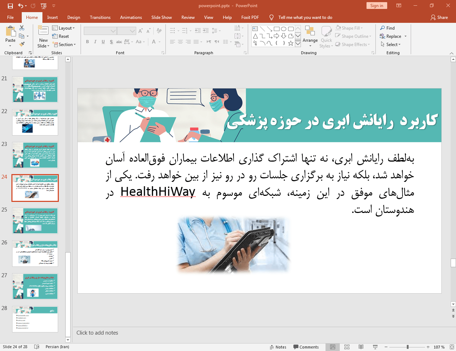Toggle Strikethrough formatting
Image resolution: width=456 pixels, height=351 pixels.
point(119,42)
